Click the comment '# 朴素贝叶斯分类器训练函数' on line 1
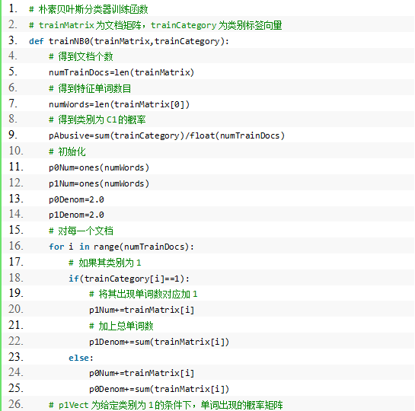Viewport: 415px width, 411px height. pos(88,10)
